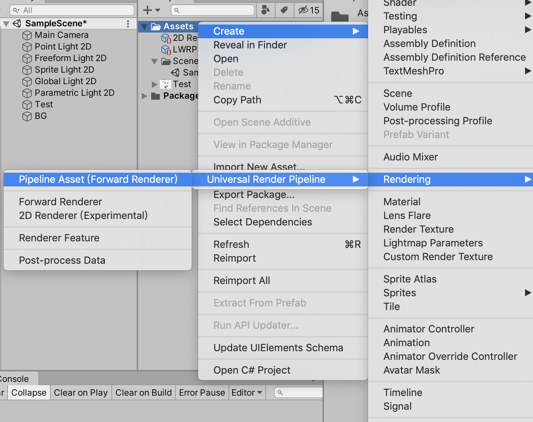Image resolution: width=533 pixels, height=422 pixels.
Task: Choose Forward Renderer menu item
Action: [x=98, y=202]
